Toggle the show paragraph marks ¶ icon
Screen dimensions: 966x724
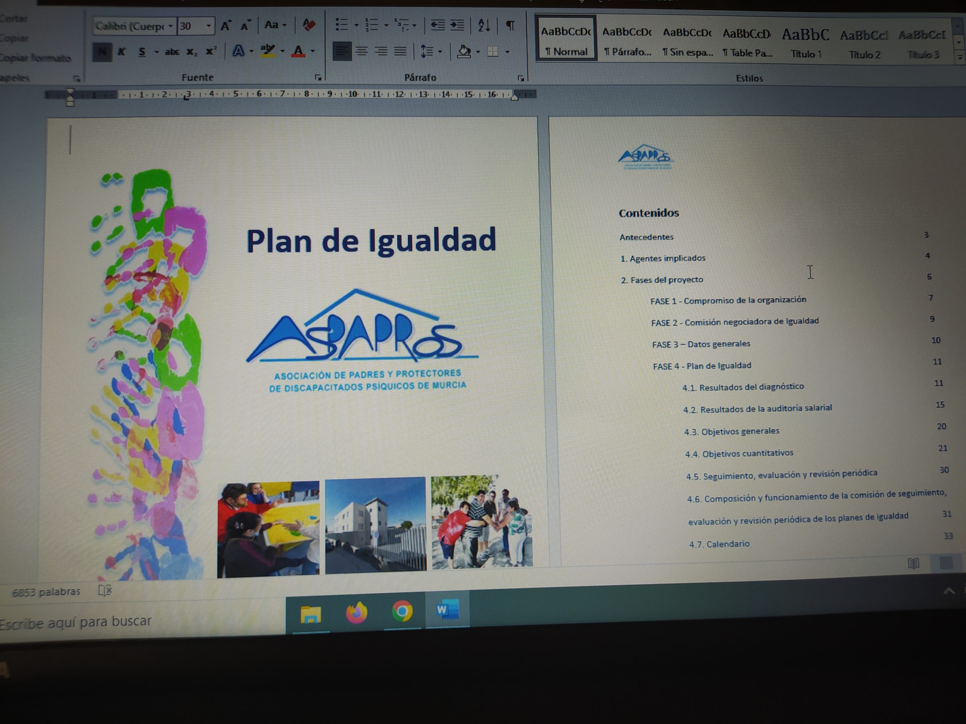(510, 26)
